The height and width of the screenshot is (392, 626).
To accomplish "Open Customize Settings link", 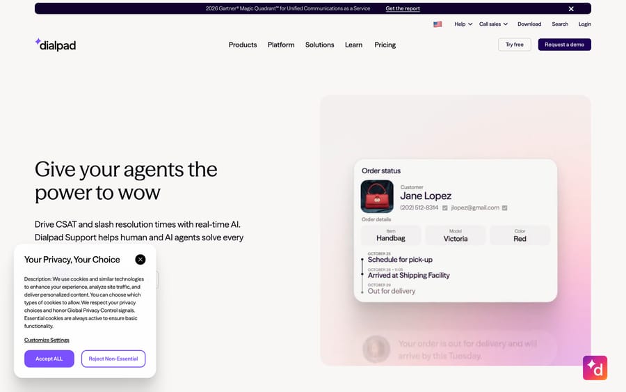I will 47,340.
